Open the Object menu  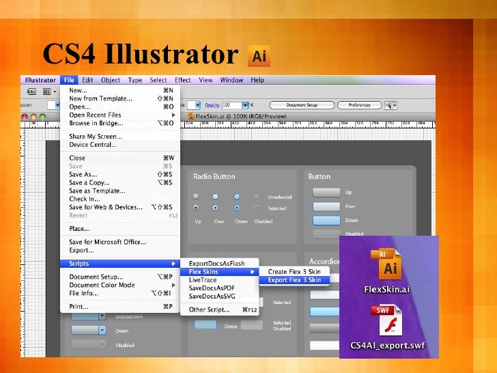(x=111, y=80)
